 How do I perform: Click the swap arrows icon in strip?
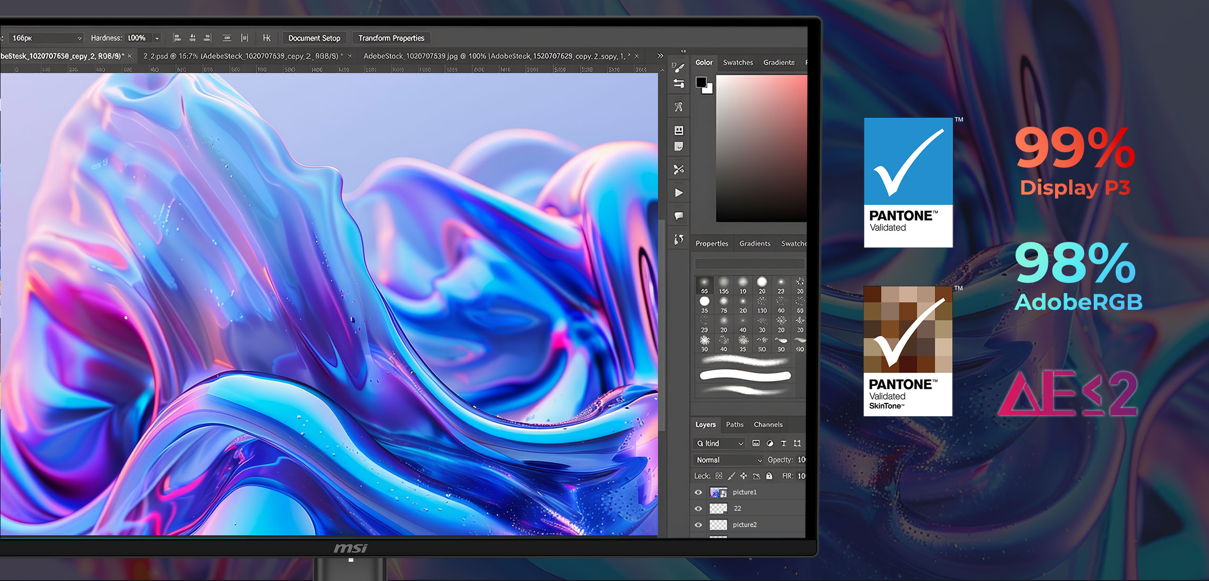(679, 84)
